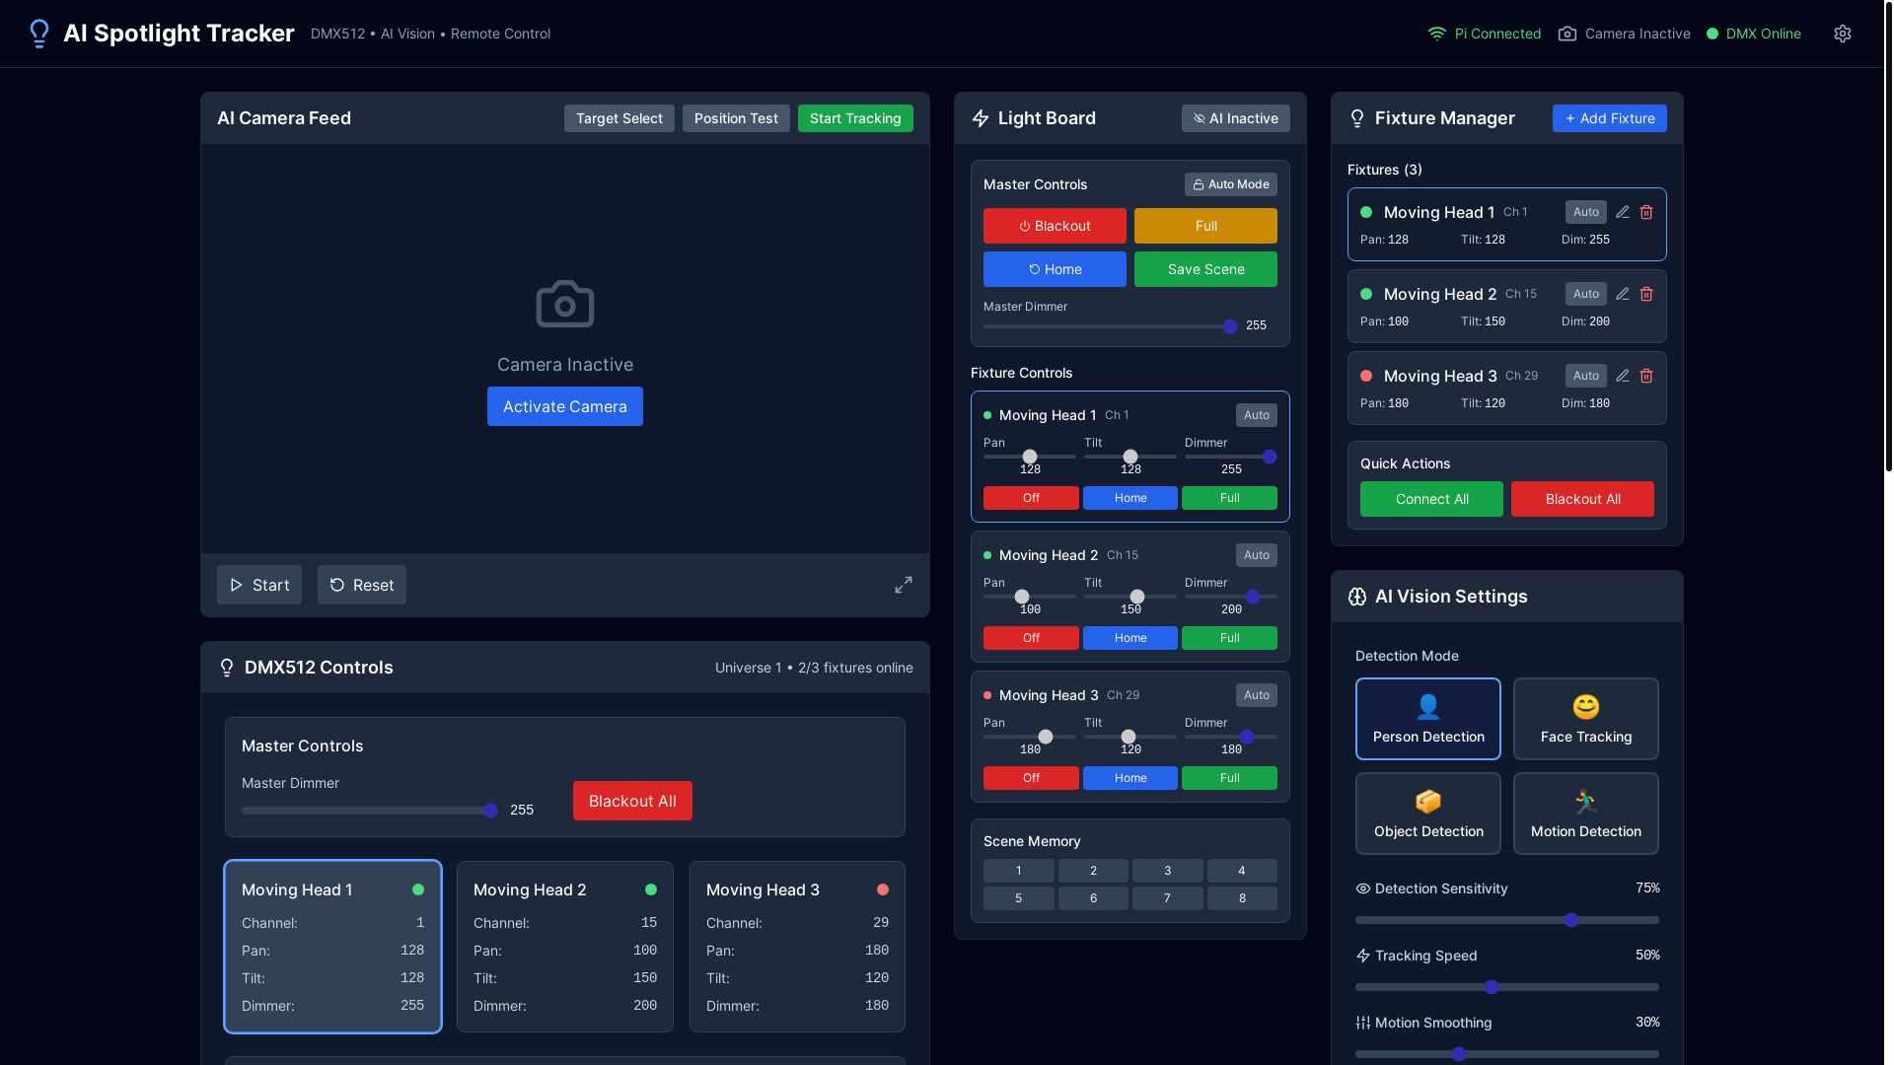
Task: Add Fixture in Fixture Manager
Action: [x=1609, y=118]
